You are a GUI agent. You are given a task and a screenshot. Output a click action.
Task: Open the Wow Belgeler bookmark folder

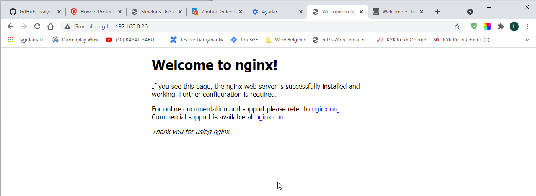pyautogui.click(x=285, y=40)
